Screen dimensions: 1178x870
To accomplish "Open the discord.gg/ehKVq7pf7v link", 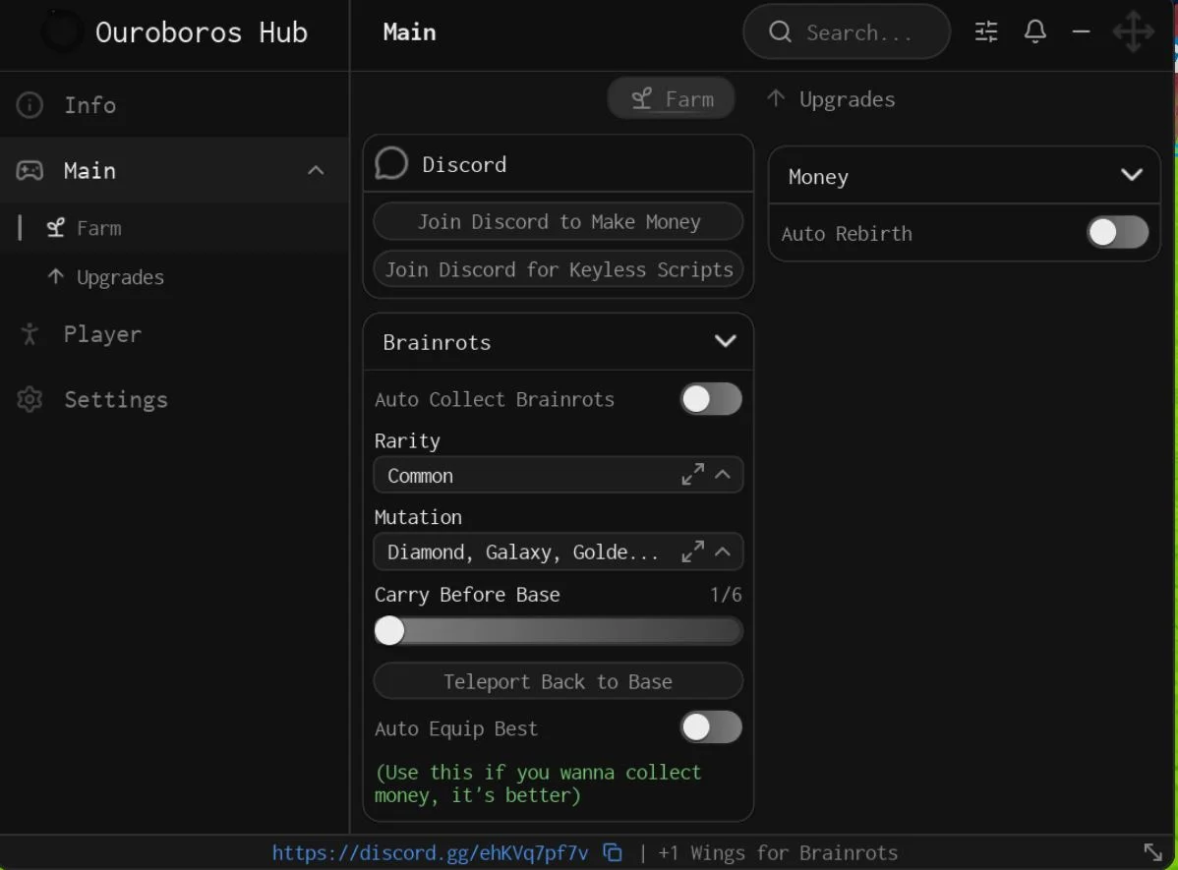I will click(x=430, y=852).
